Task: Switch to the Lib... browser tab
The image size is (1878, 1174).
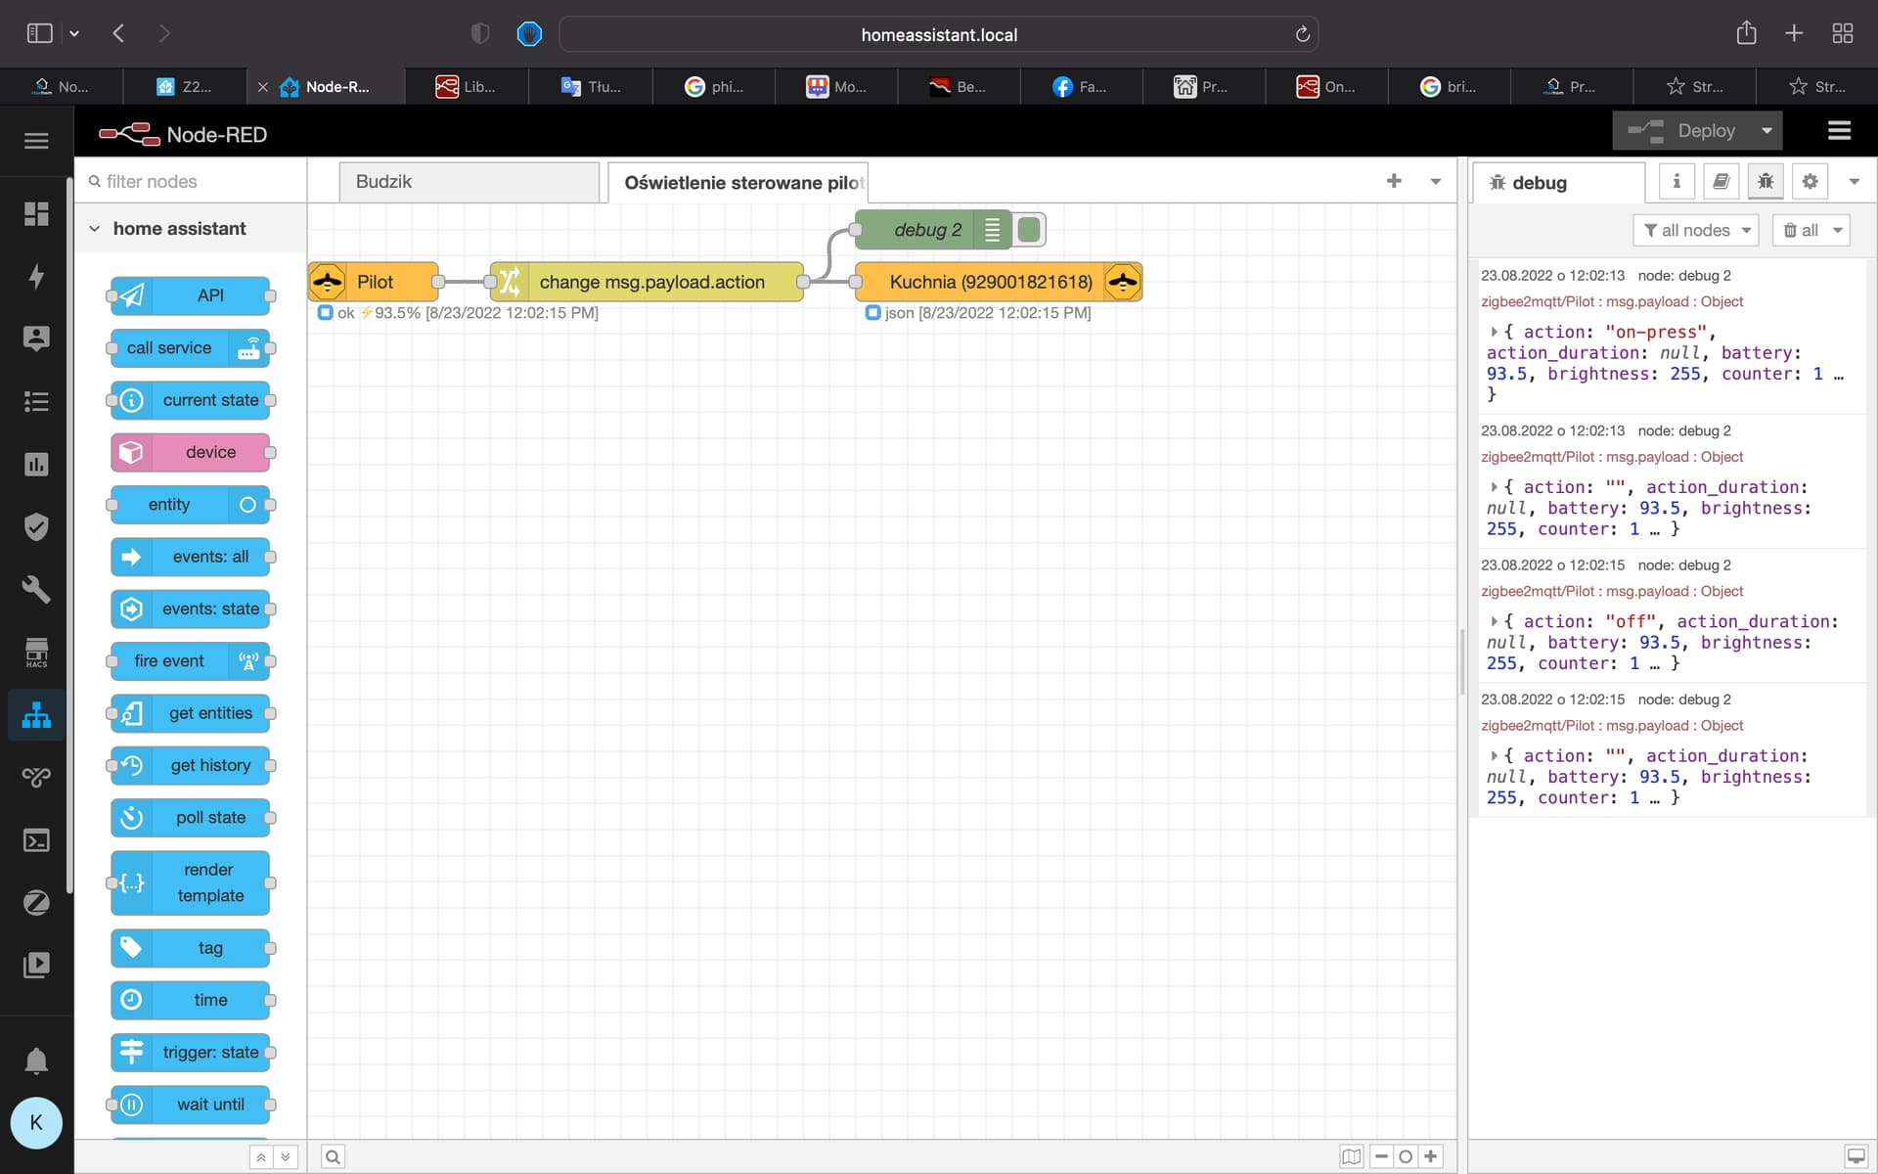Action: [x=467, y=86]
